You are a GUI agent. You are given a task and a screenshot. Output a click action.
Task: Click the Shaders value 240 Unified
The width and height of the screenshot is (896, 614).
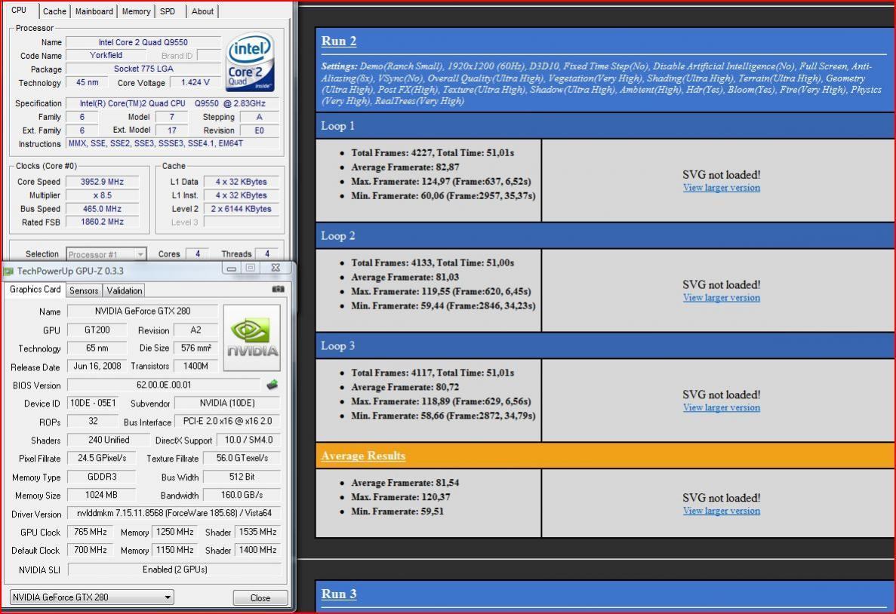pyautogui.click(x=109, y=440)
